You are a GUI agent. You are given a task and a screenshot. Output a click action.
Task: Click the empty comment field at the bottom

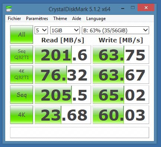[x=80, y=133]
